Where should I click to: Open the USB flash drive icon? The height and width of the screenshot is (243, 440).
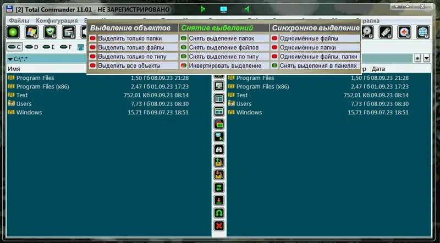[x=386, y=32]
